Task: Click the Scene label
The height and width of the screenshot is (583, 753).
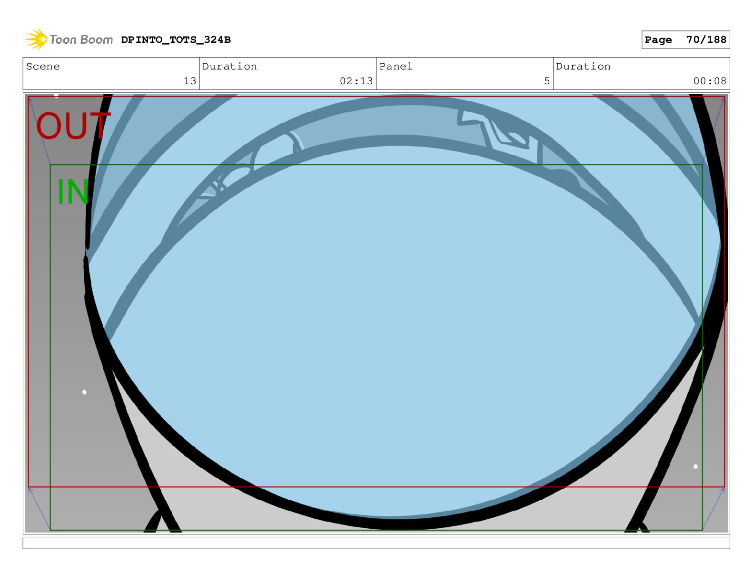Action: [43, 67]
